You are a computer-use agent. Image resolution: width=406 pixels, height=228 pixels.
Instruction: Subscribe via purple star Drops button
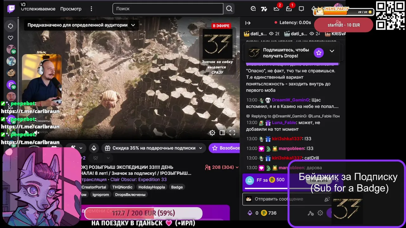(319, 53)
